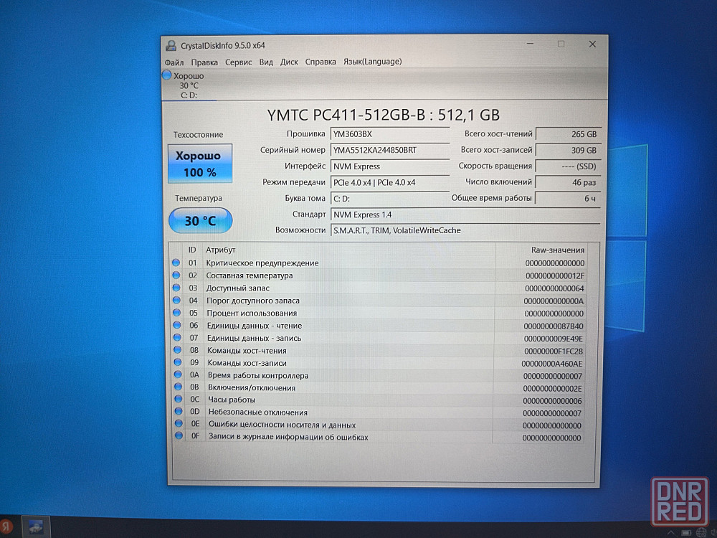Click the power-on count value 46 раз

tap(567, 182)
